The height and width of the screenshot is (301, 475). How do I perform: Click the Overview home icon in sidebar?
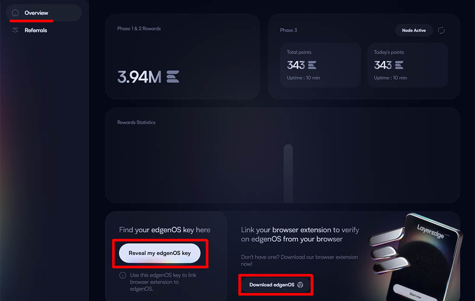point(15,13)
